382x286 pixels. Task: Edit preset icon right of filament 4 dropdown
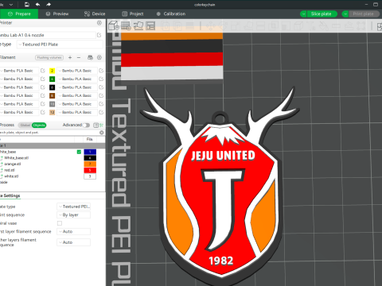click(101, 79)
